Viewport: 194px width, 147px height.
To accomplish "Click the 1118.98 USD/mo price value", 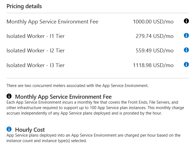I will (x=153, y=65).
